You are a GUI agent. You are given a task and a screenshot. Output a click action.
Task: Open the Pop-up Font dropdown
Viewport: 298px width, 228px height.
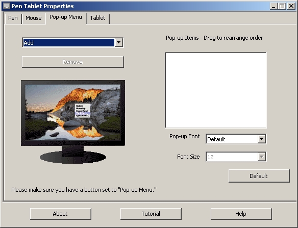click(236, 139)
